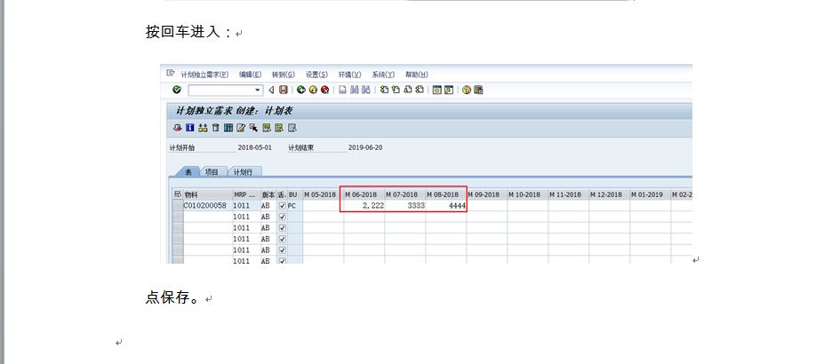Click the First Page icon
The height and width of the screenshot is (364, 816).
384,90
